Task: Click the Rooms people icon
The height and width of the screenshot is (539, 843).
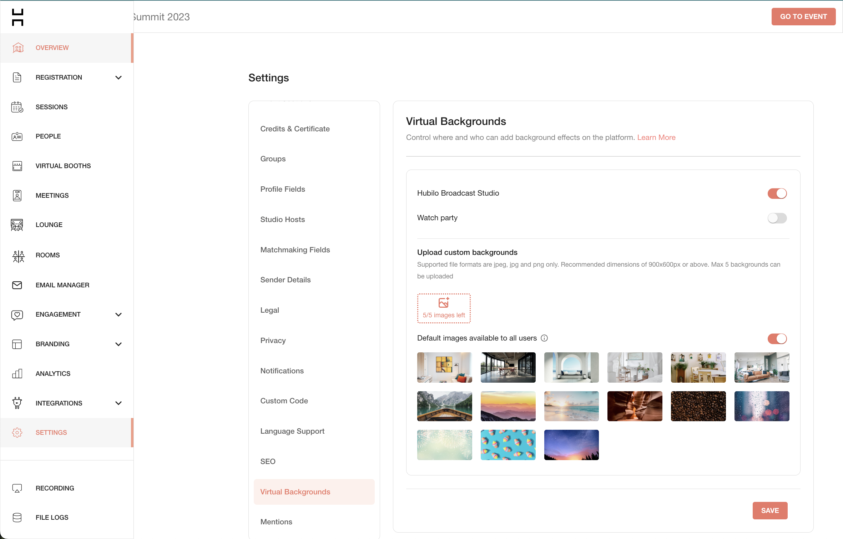Action: point(18,256)
